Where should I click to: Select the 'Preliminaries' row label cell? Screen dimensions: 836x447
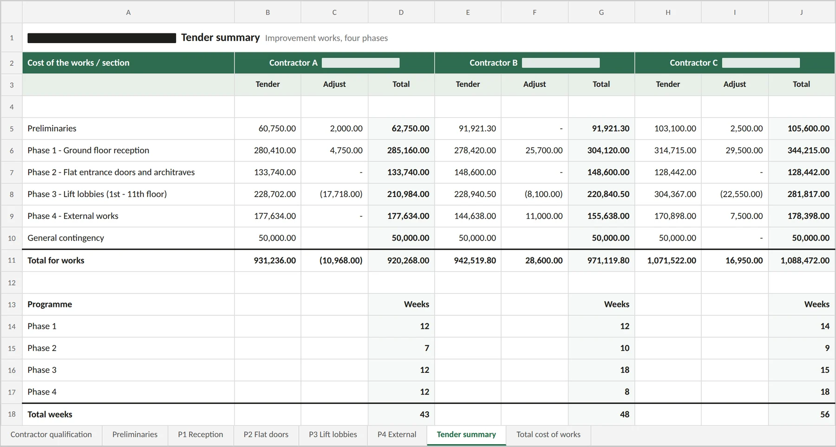tap(128, 128)
